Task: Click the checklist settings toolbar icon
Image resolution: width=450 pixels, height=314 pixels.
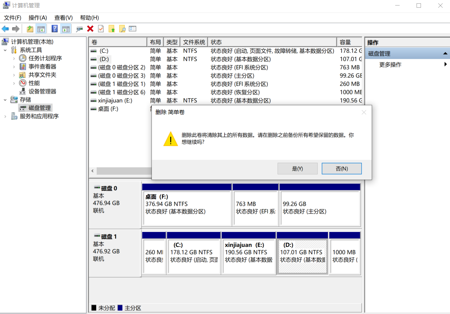Action: point(133,29)
